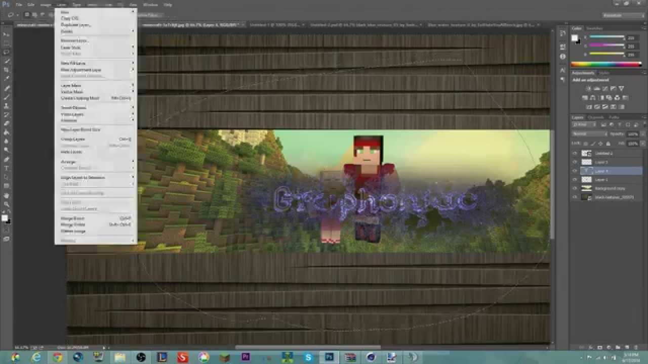Click the red R color slider
The width and height of the screenshot is (648, 364).
pyautogui.click(x=607, y=38)
